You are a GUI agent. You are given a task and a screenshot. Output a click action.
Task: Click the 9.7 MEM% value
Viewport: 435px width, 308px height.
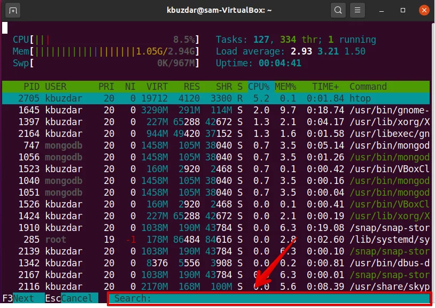(288, 110)
